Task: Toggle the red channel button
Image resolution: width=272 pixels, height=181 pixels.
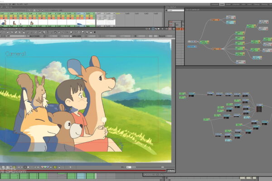Action: [42, 167]
